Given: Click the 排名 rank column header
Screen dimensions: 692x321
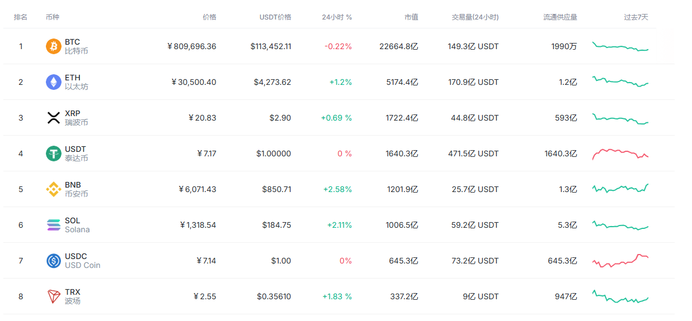Looking at the screenshot, I should click(x=21, y=17).
